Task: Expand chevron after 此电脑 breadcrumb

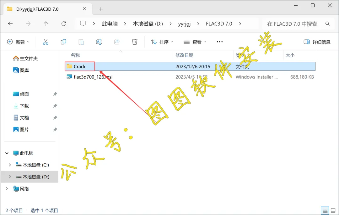Action: (x=125, y=24)
